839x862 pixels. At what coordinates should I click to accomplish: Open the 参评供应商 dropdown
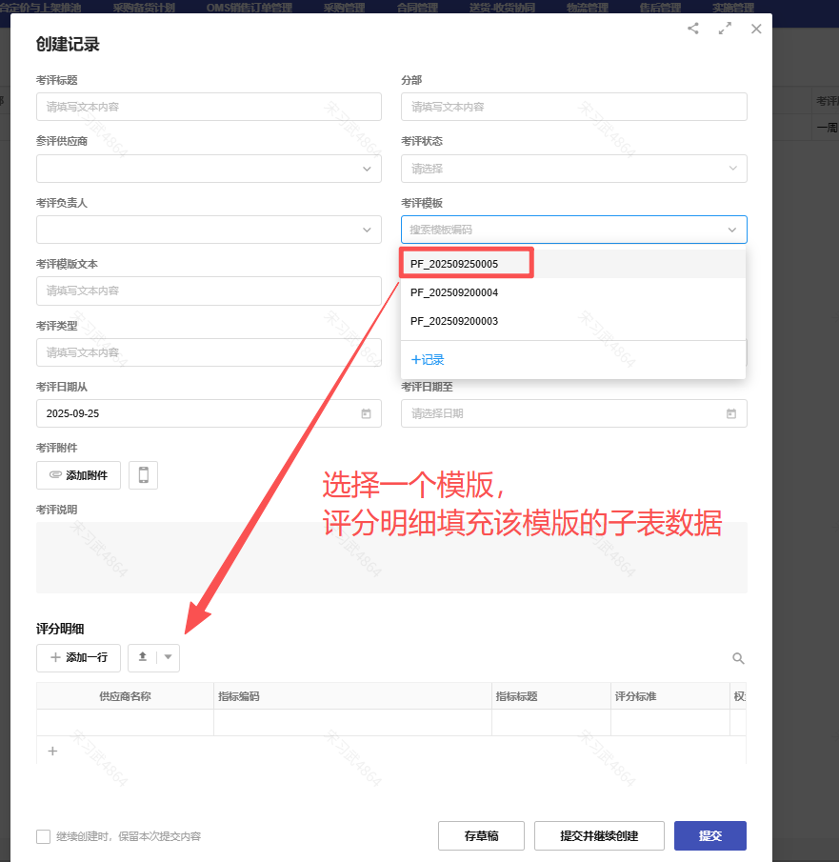coord(209,169)
